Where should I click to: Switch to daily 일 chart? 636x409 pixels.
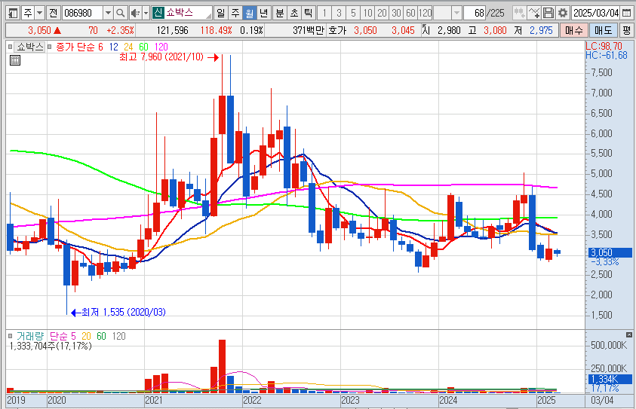220,14
